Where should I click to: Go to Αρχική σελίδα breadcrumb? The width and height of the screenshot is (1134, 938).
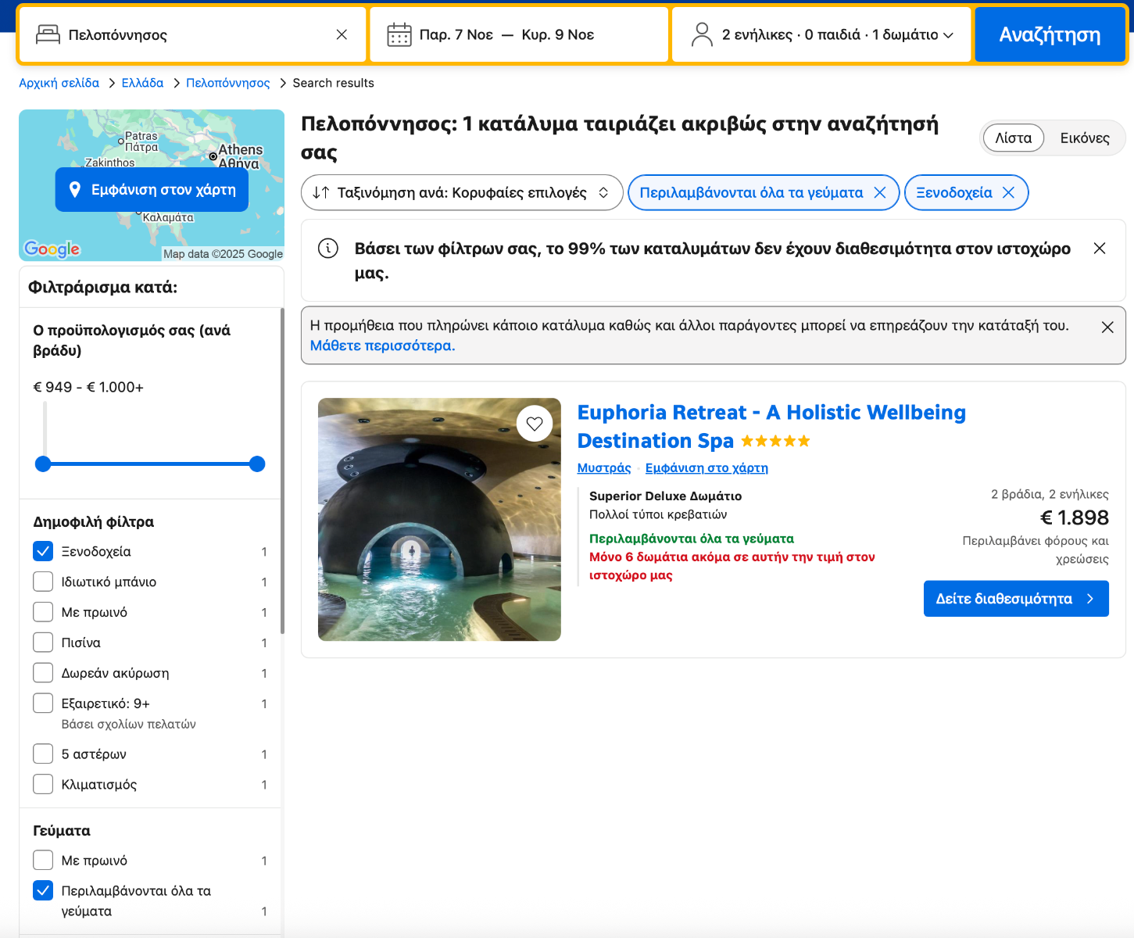[59, 83]
